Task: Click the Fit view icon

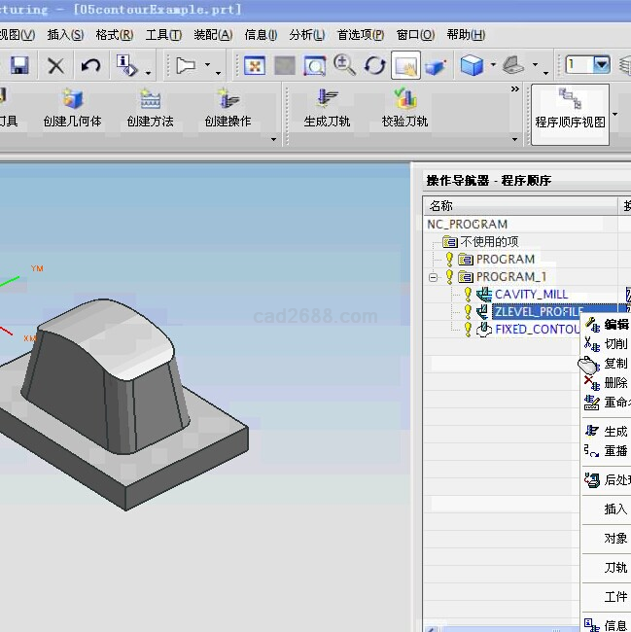Action: 255,66
